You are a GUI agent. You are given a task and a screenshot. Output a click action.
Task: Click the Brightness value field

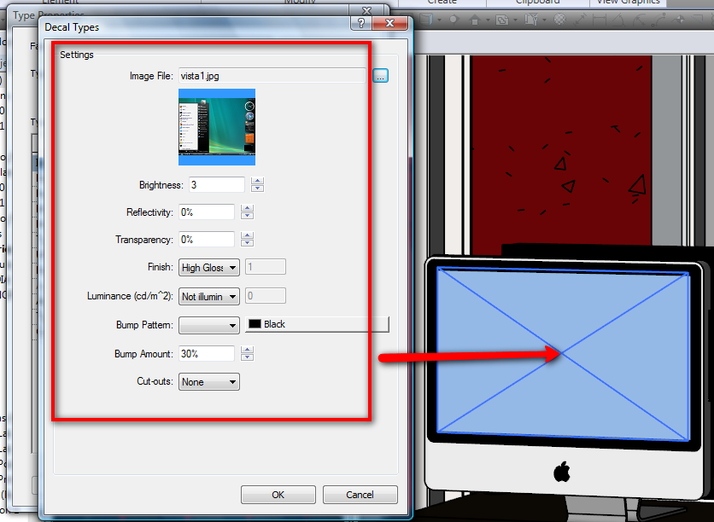217,184
